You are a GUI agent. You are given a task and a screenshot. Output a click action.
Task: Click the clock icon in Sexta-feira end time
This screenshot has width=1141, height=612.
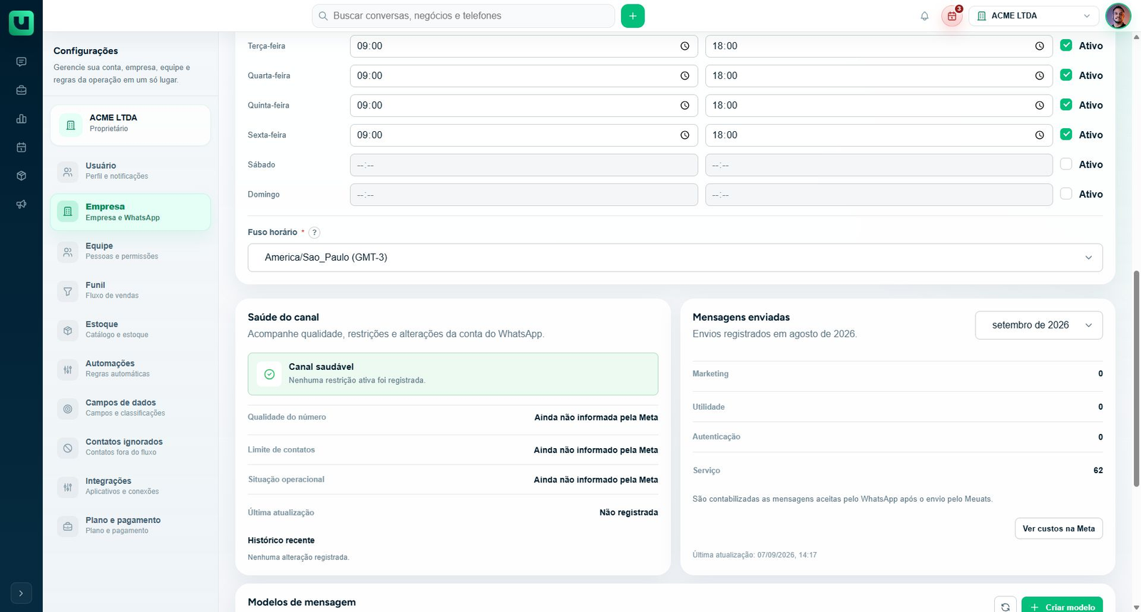tap(1040, 135)
